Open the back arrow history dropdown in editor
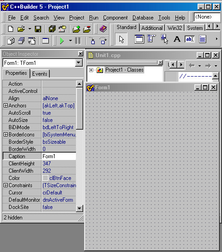The image size is (222, 252). [199, 66]
